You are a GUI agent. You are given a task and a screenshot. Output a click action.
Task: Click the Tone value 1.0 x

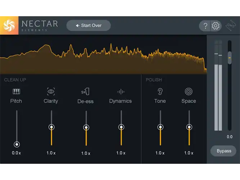(160, 153)
